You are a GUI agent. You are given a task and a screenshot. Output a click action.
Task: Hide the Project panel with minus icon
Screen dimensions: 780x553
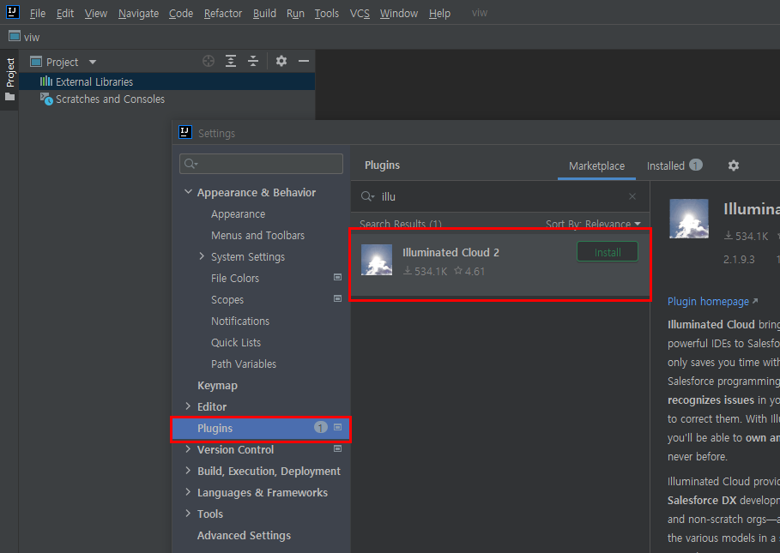click(304, 61)
